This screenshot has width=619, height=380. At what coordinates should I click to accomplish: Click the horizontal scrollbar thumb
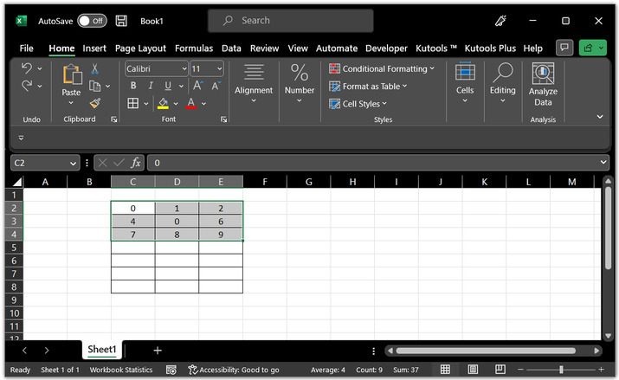pyautogui.click(x=486, y=351)
